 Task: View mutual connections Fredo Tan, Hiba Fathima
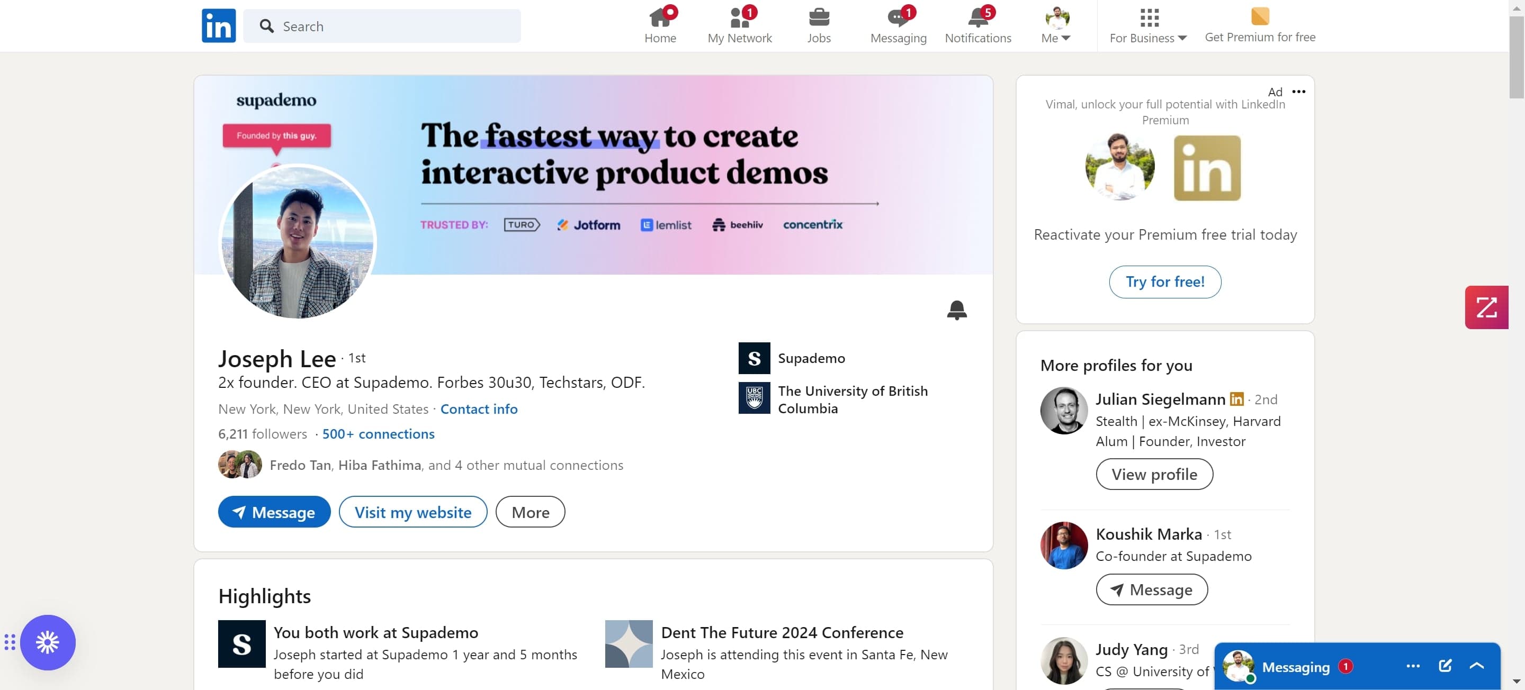420,465
